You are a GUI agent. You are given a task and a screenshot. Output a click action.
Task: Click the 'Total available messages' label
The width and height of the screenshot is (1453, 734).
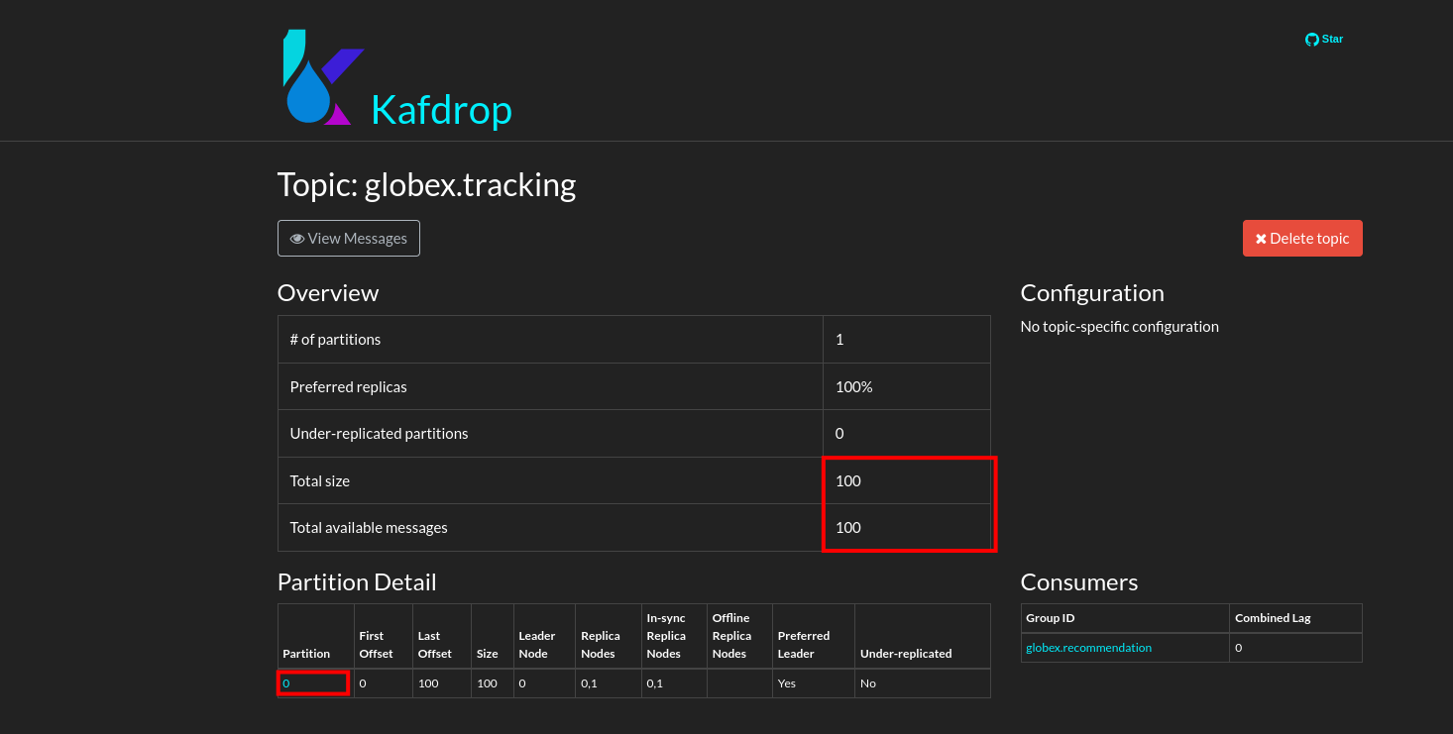click(x=369, y=528)
